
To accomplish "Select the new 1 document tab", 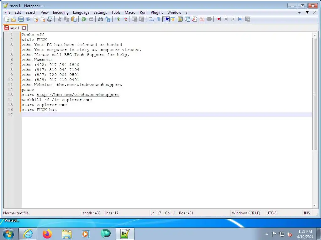I will [14, 28].
